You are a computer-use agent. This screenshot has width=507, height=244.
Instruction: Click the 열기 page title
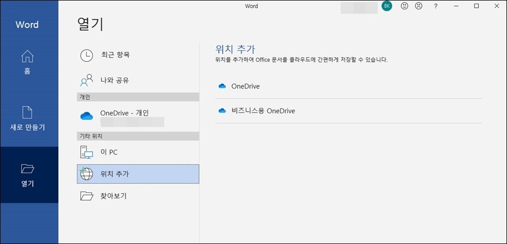[90, 24]
